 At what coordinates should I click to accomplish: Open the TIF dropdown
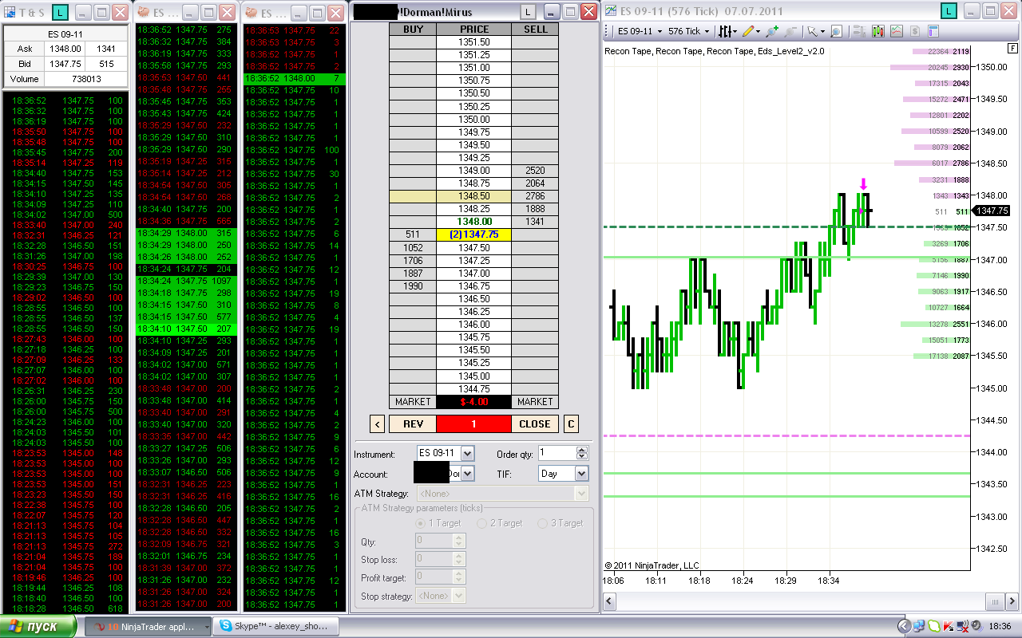[581, 473]
